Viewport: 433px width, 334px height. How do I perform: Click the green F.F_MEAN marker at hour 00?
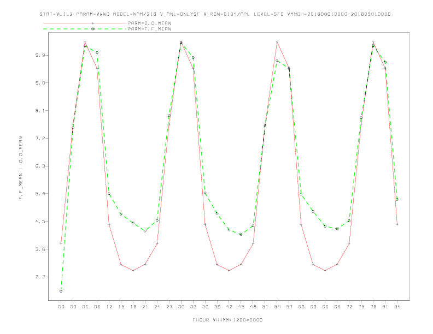click(x=61, y=291)
